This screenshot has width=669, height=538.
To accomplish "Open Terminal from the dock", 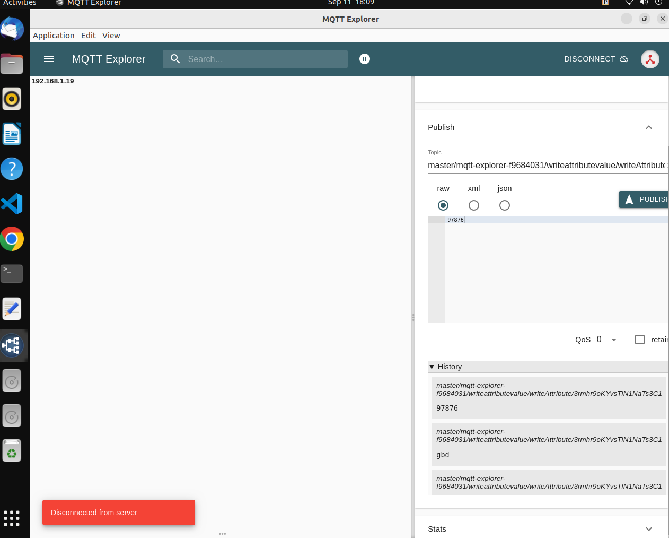I will click(12, 274).
